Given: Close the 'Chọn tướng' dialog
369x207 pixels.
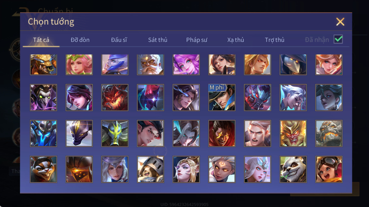Looking at the screenshot, I should click(340, 22).
